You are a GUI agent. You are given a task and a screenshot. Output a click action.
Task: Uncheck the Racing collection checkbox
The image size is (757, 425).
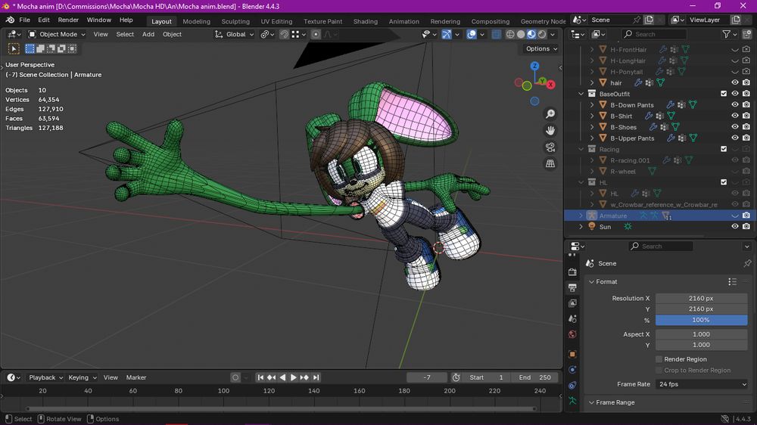pyautogui.click(x=723, y=149)
